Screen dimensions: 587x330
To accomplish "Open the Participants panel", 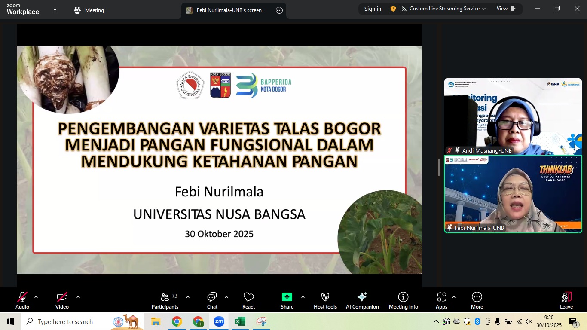I will (x=165, y=300).
